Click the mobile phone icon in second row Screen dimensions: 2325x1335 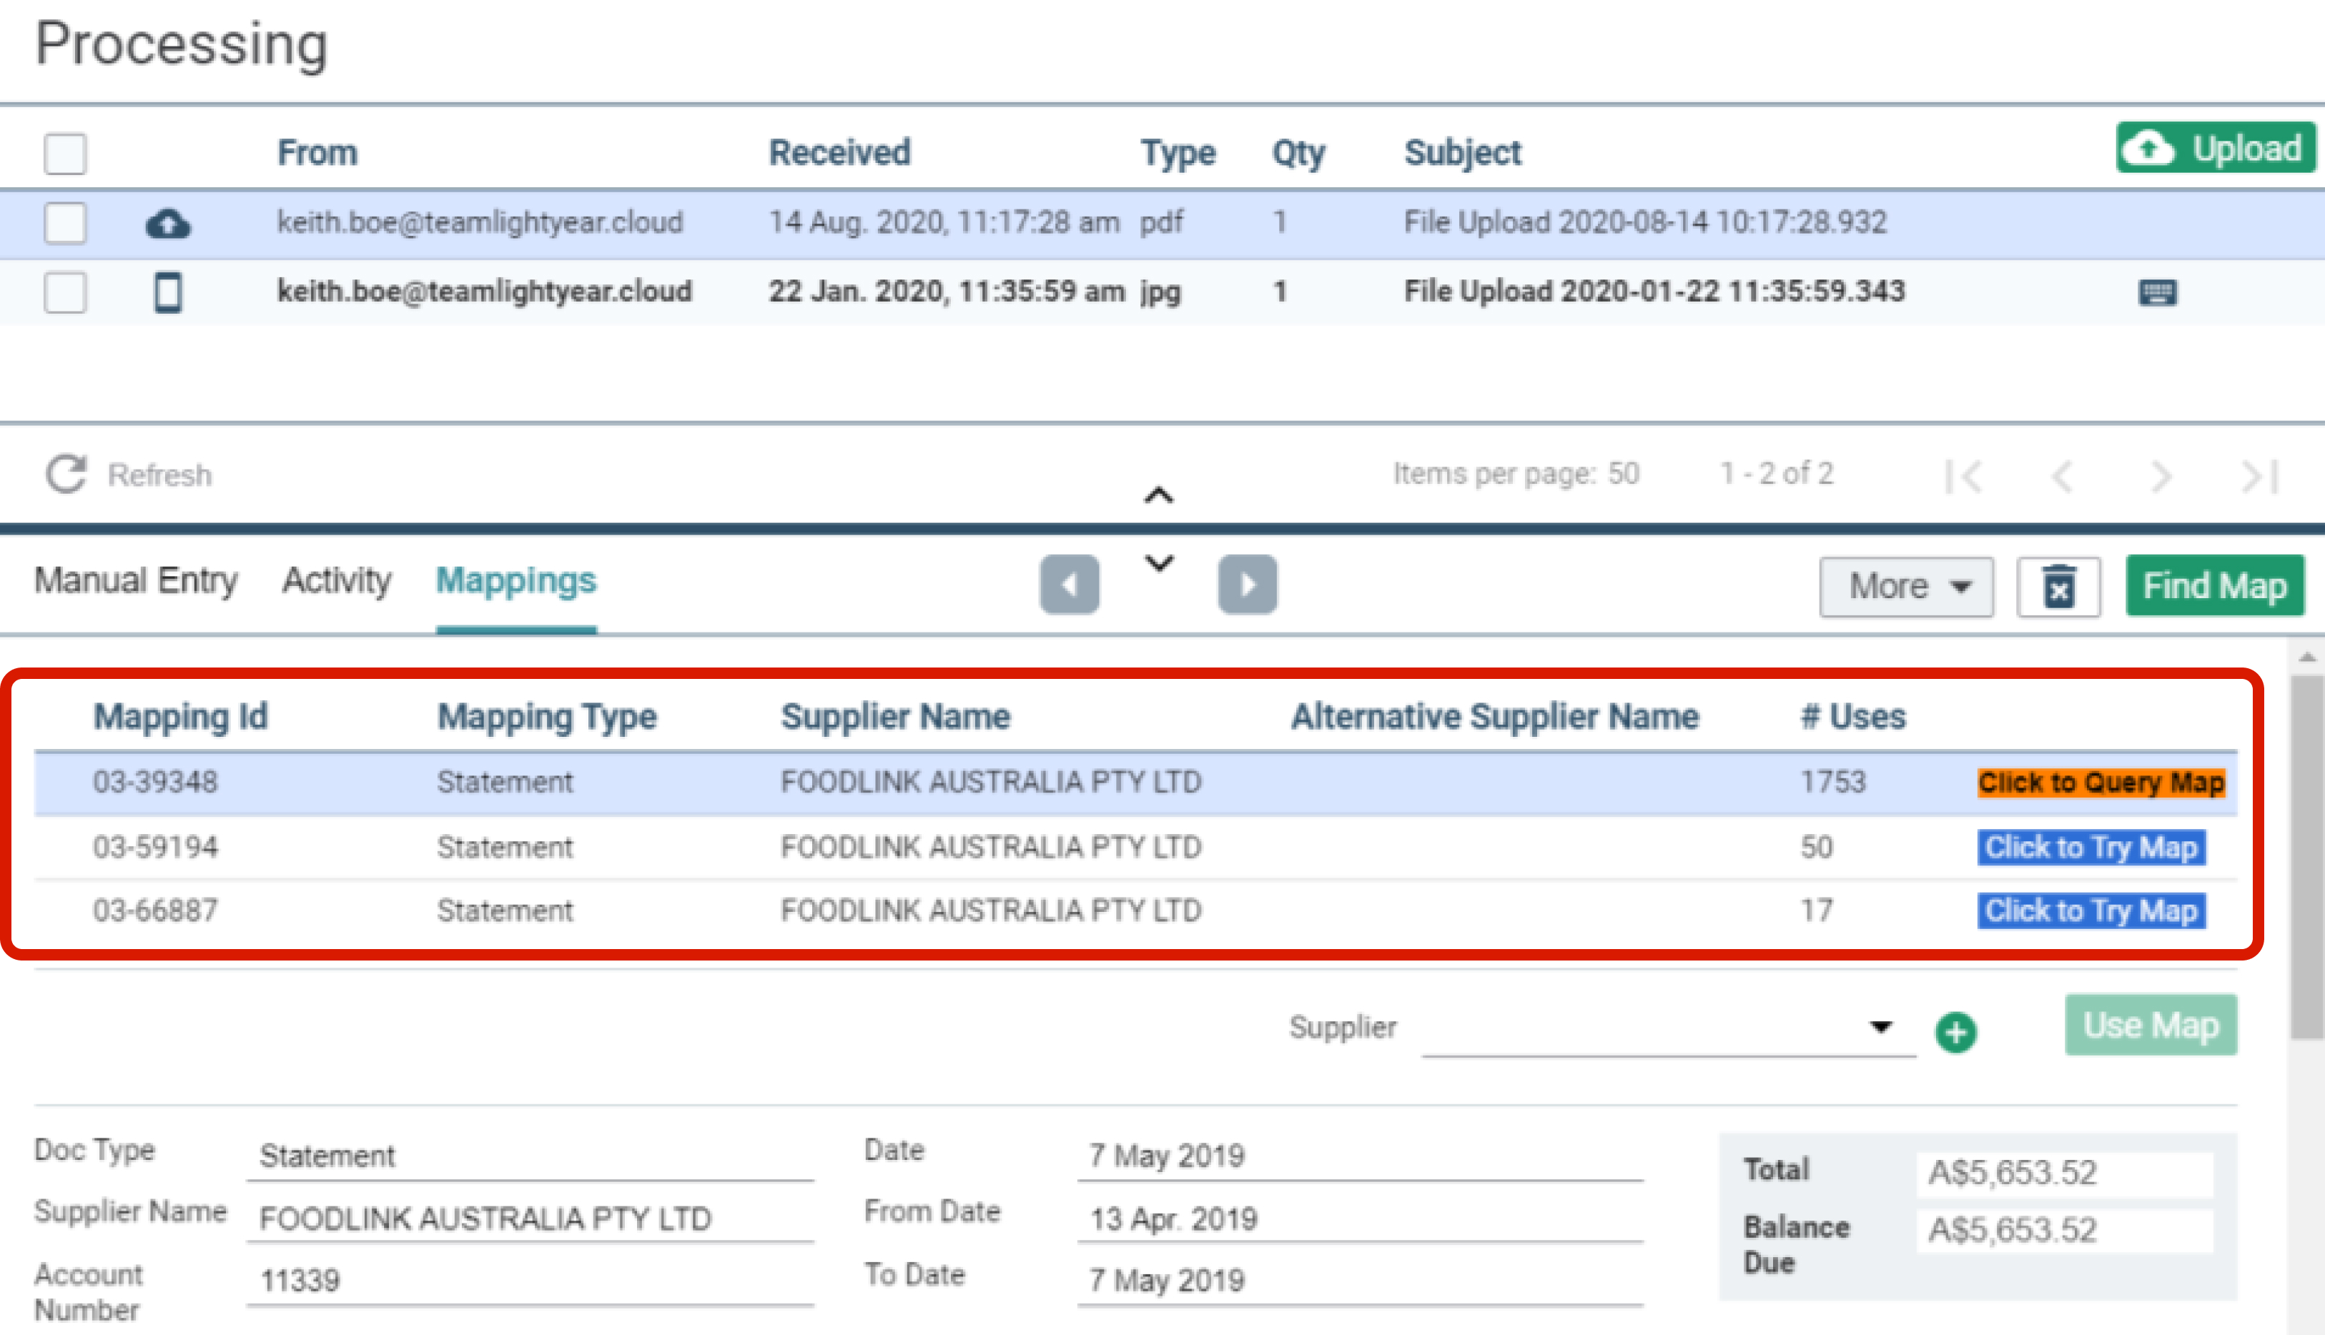(x=168, y=292)
